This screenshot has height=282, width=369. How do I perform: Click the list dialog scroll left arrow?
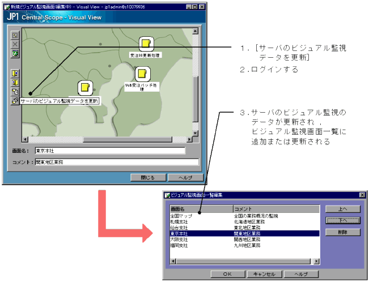pos(173,261)
